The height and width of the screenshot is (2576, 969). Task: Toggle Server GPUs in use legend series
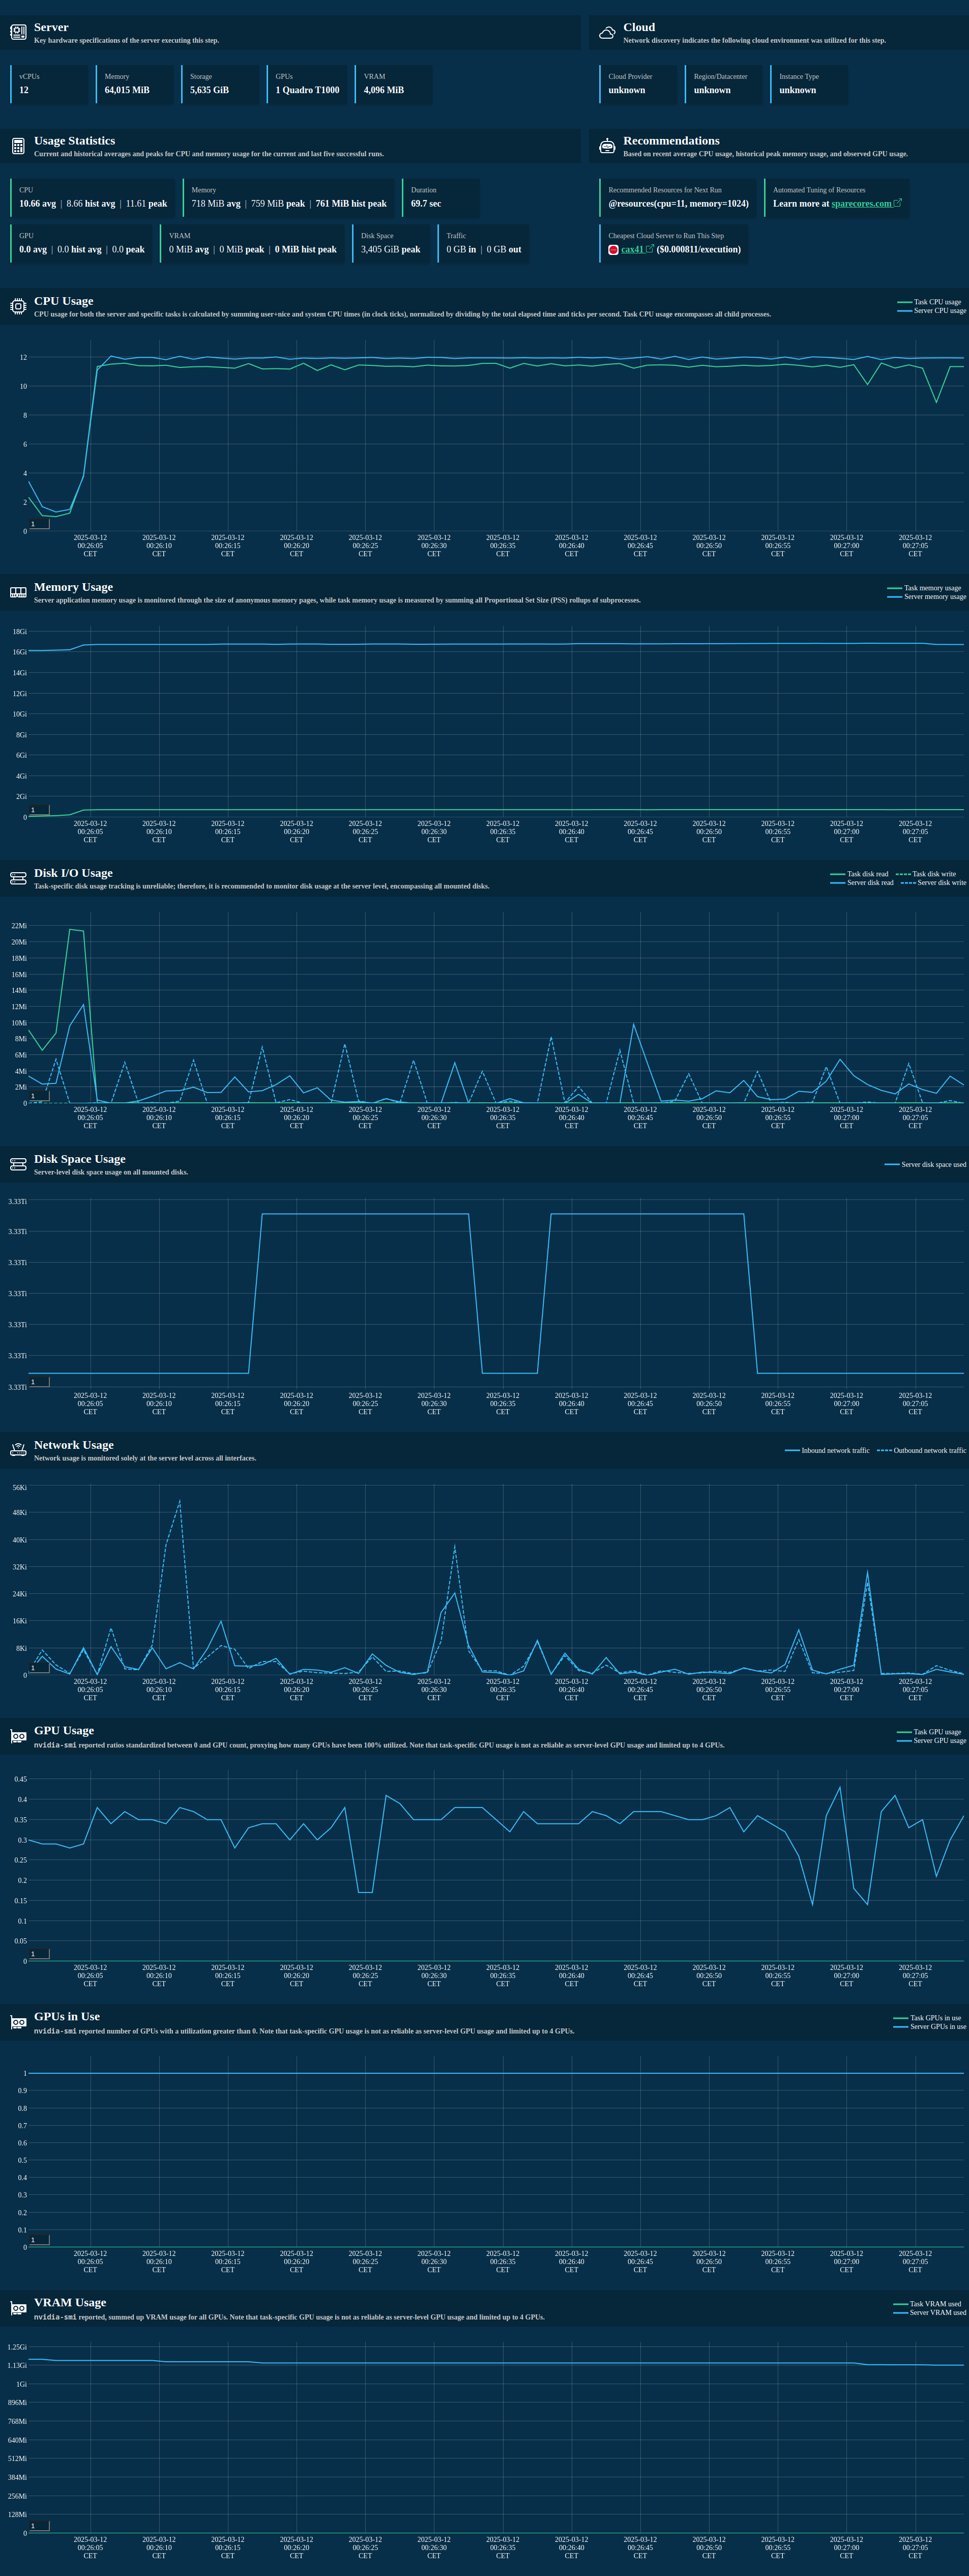(930, 2027)
